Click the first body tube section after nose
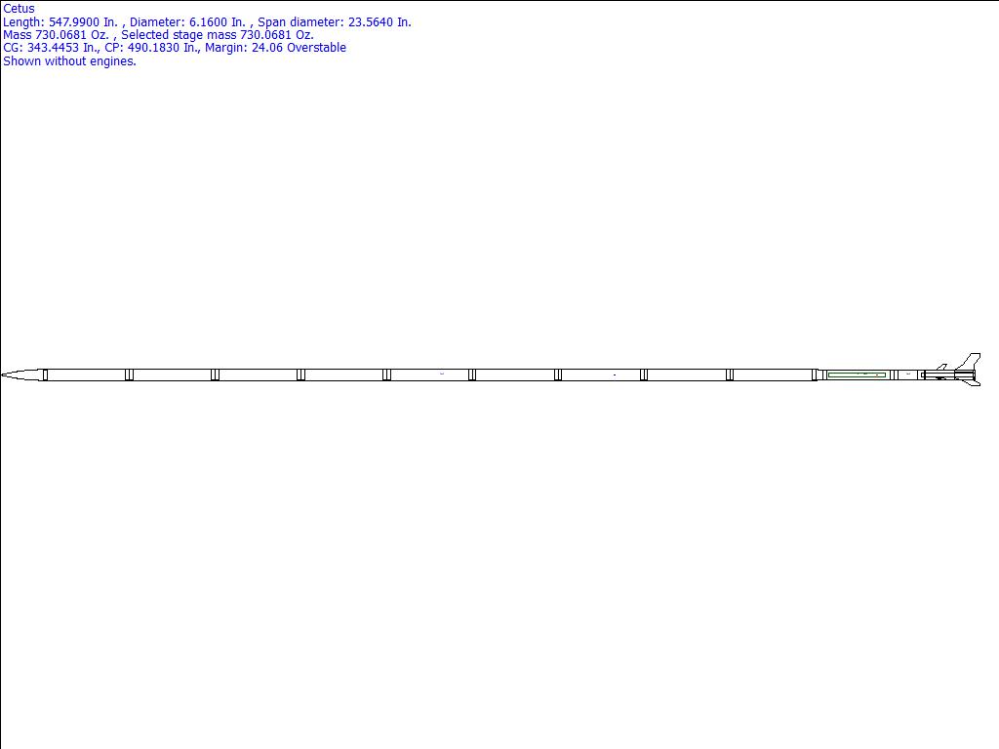Image resolution: width=999 pixels, height=749 pixels. pos(86,374)
